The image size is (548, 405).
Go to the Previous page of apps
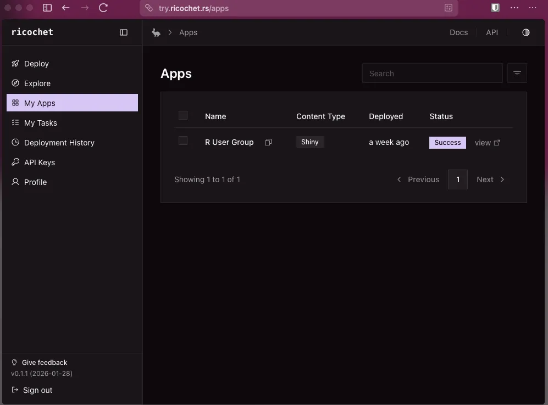coord(418,179)
